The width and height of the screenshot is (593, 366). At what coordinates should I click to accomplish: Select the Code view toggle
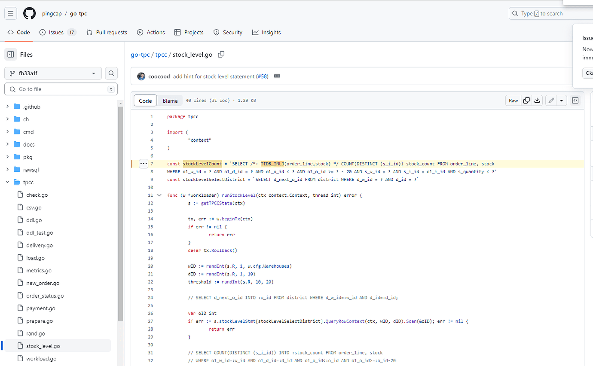[x=145, y=101]
